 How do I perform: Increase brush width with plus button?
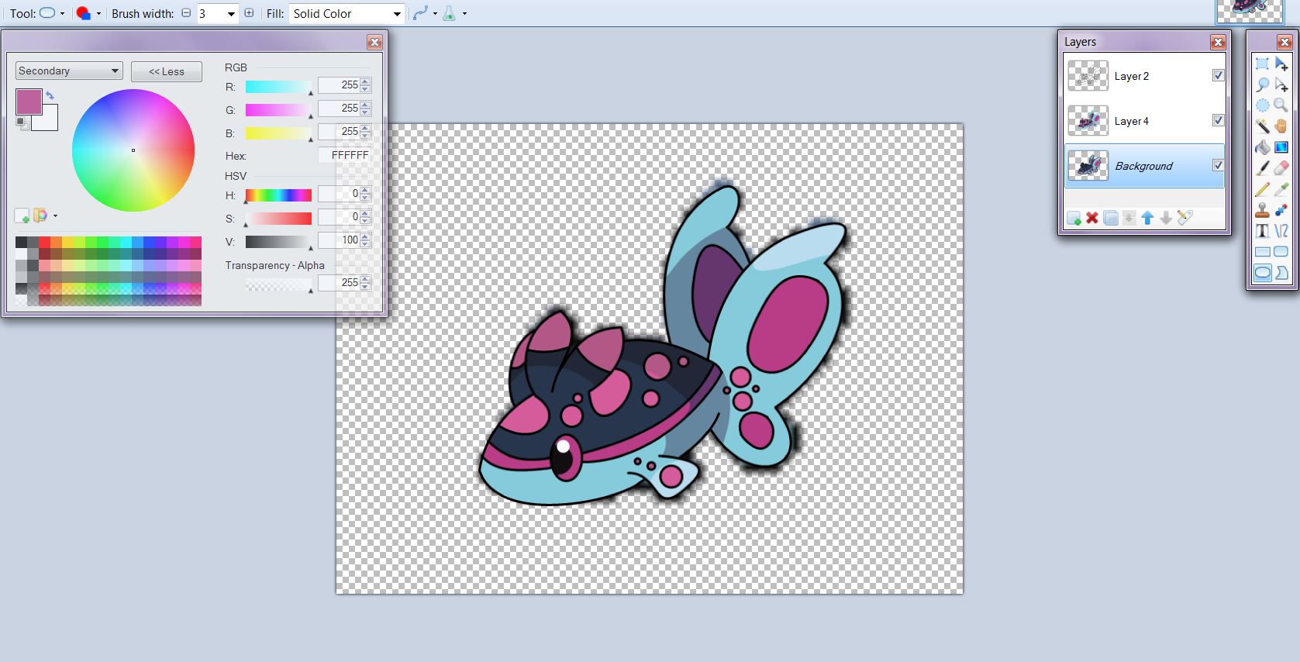[x=249, y=13]
